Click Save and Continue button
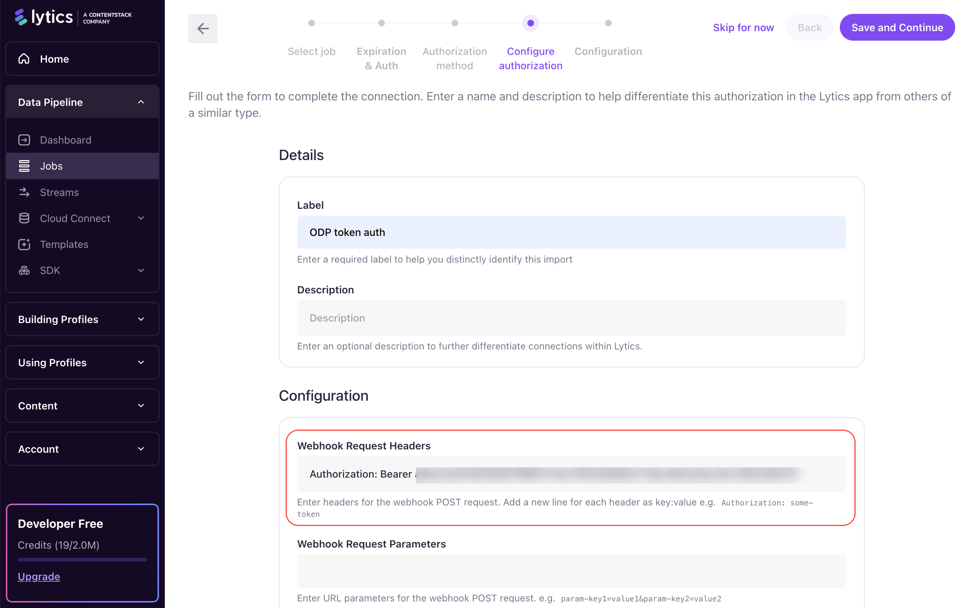The image size is (964, 608). (897, 27)
